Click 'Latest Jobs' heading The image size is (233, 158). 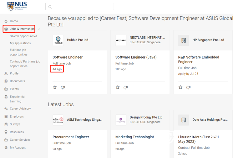(x=61, y=104)
